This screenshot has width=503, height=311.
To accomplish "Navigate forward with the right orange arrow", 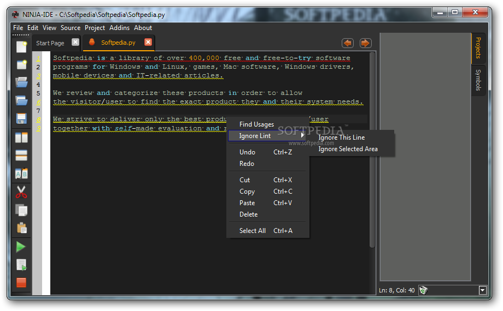I will click(365, 43).
